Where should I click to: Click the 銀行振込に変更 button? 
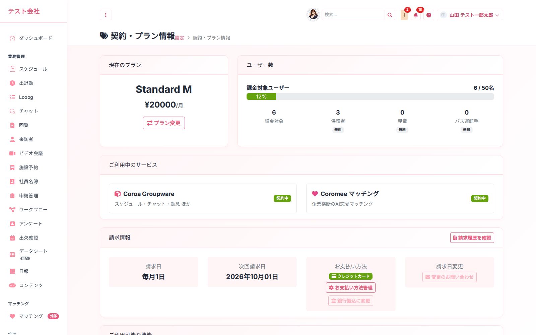point(351,301)
